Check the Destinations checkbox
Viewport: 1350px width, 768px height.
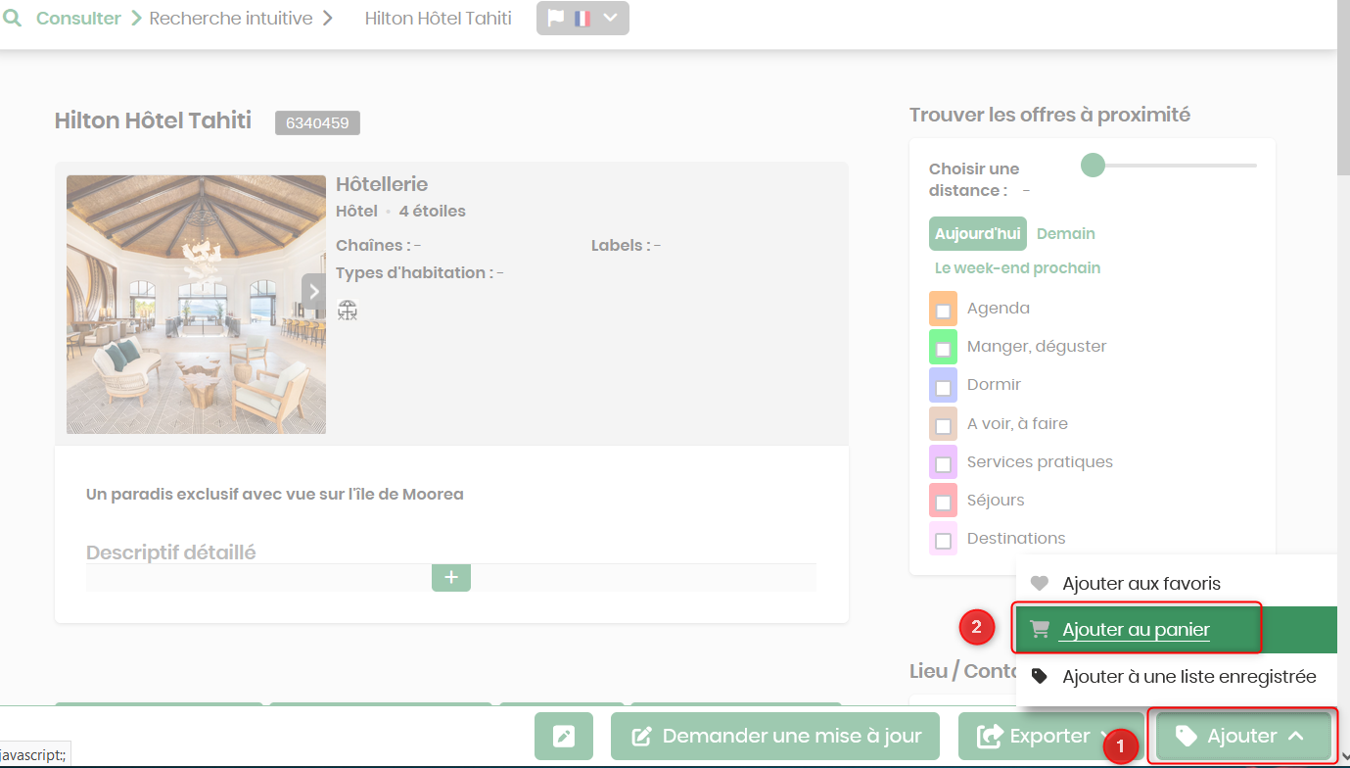[943, 541]
